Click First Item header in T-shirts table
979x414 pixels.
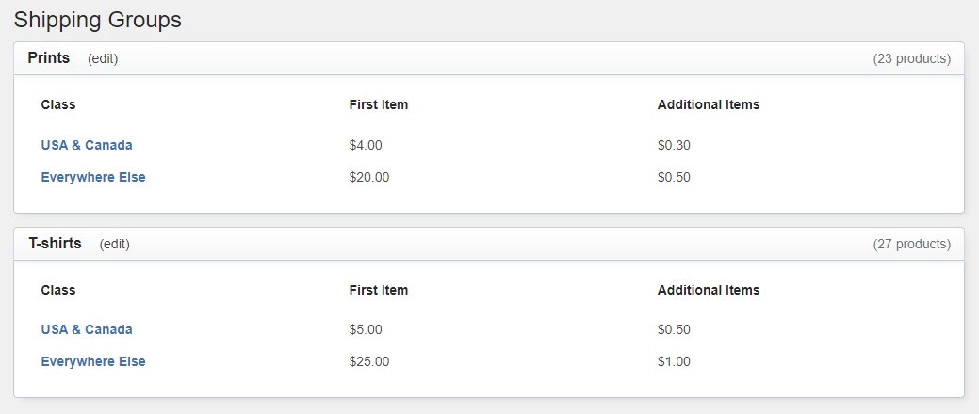(x=379, y=290)
